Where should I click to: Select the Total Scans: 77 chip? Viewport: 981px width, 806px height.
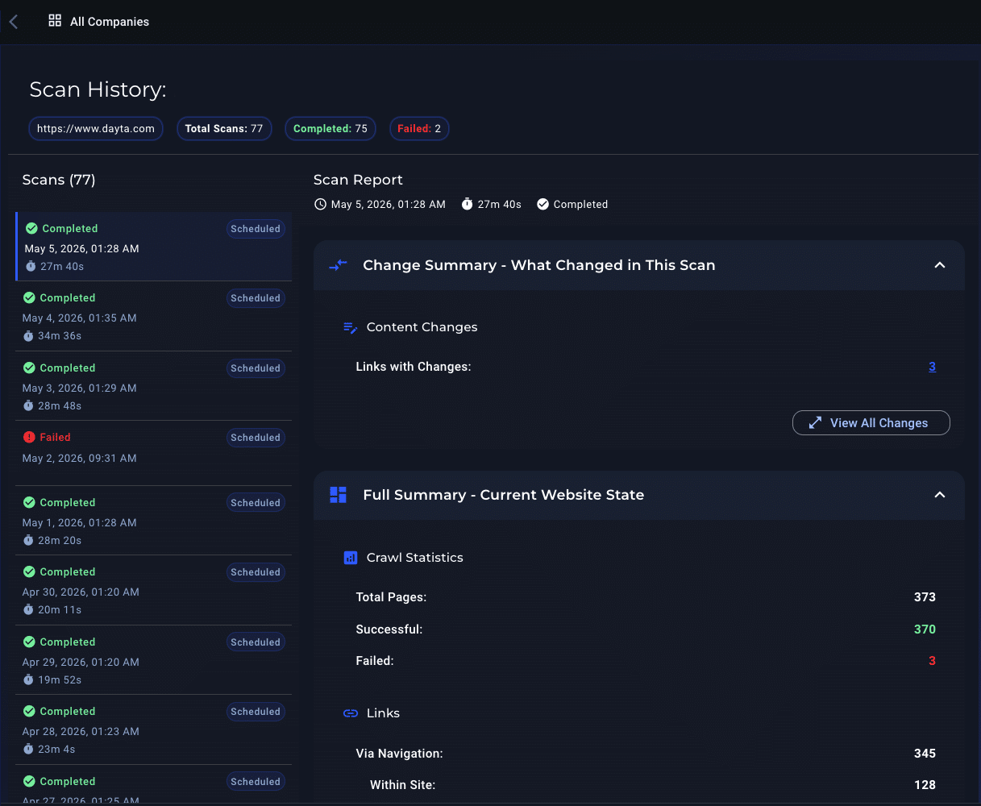224,128
